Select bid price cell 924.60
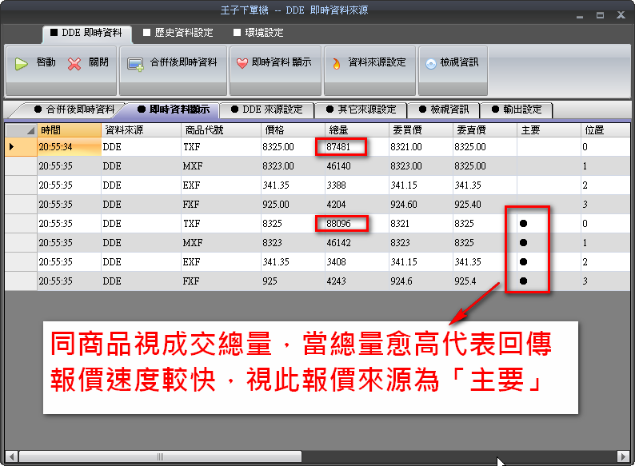 coord(421,204)
